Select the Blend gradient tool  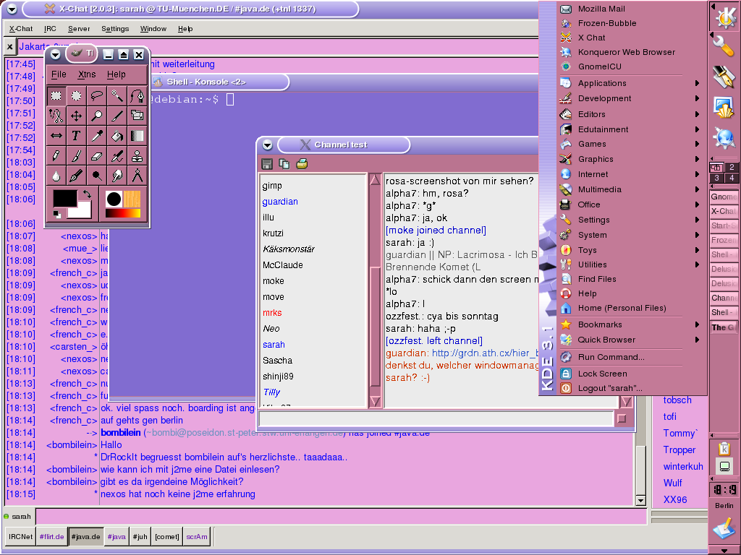(137, 136)
